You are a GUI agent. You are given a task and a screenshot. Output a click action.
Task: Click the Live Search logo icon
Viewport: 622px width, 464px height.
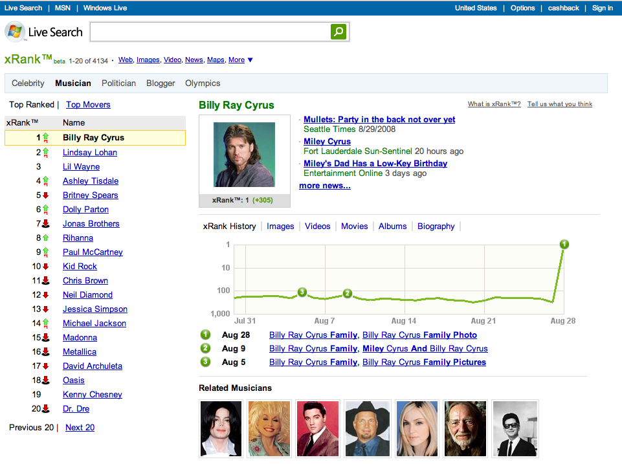[16, 32]
